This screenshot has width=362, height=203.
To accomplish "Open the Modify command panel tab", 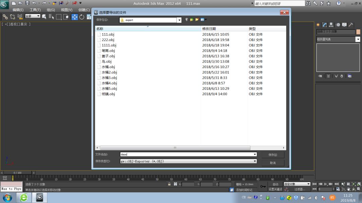I will tap(324, 25).
